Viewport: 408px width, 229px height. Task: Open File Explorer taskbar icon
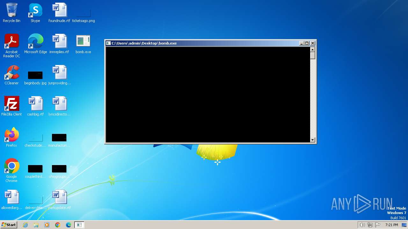(36, 225)
